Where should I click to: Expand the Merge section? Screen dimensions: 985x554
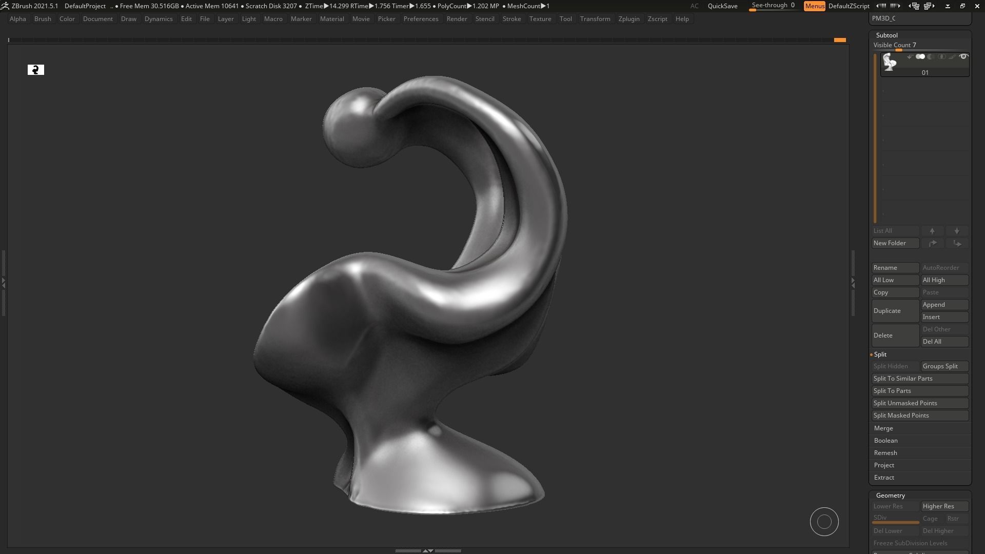click(883, 428)
